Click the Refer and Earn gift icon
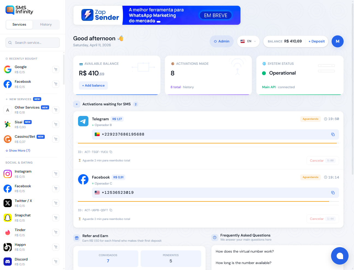Screen dimensions: 354x270 (x=77, y=238)
